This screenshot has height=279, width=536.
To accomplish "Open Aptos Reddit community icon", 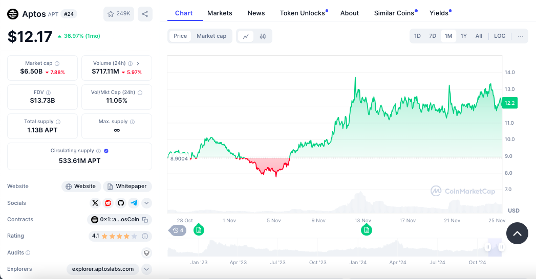I will tap(108, 203).
